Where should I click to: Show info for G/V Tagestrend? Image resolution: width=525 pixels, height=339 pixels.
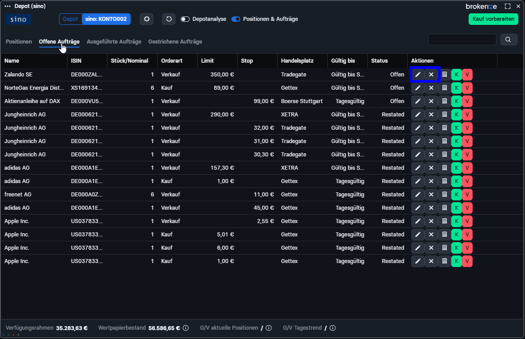click(333, 328)
